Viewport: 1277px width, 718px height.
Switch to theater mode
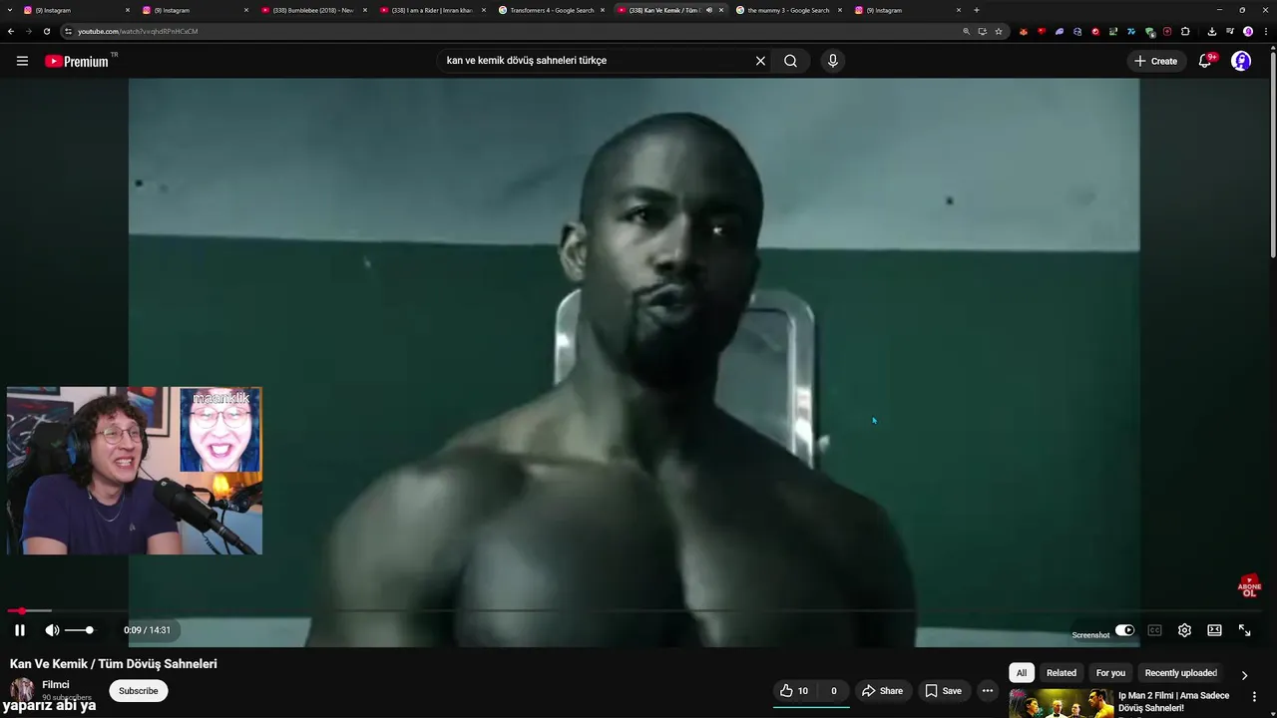tap(1214, 630)
